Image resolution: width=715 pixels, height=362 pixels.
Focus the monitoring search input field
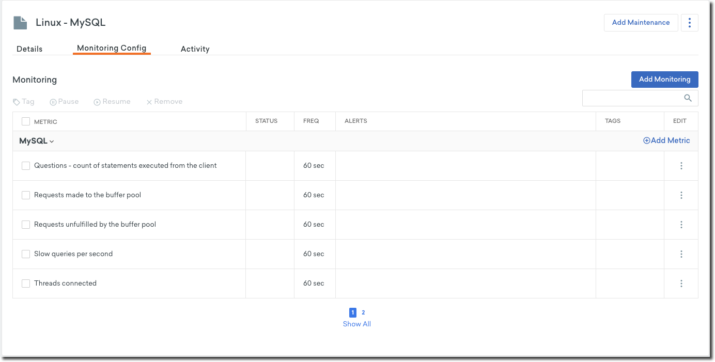coord(631,98)
